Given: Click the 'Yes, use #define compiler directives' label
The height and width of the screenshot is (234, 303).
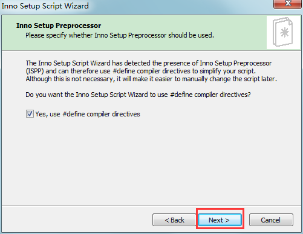Looking at the screenshot, I should pos(88,114).
